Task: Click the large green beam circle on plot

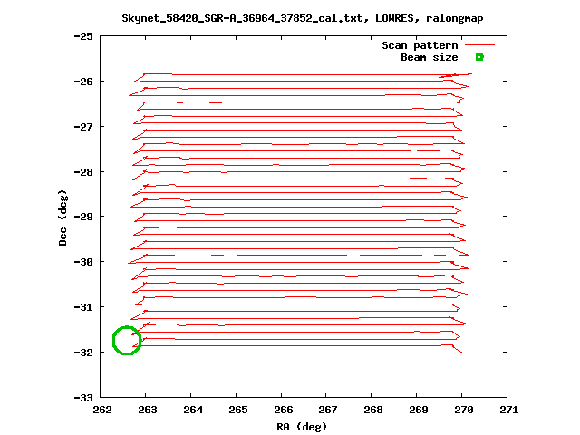Action: (x=127, y=341)
